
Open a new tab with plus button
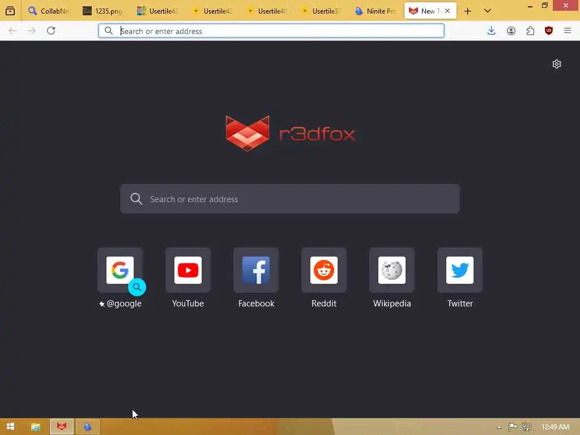point(467,11)
